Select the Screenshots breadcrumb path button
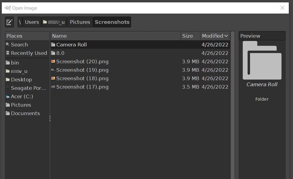Screen dimensions: 293x179 tap(112, 22)
